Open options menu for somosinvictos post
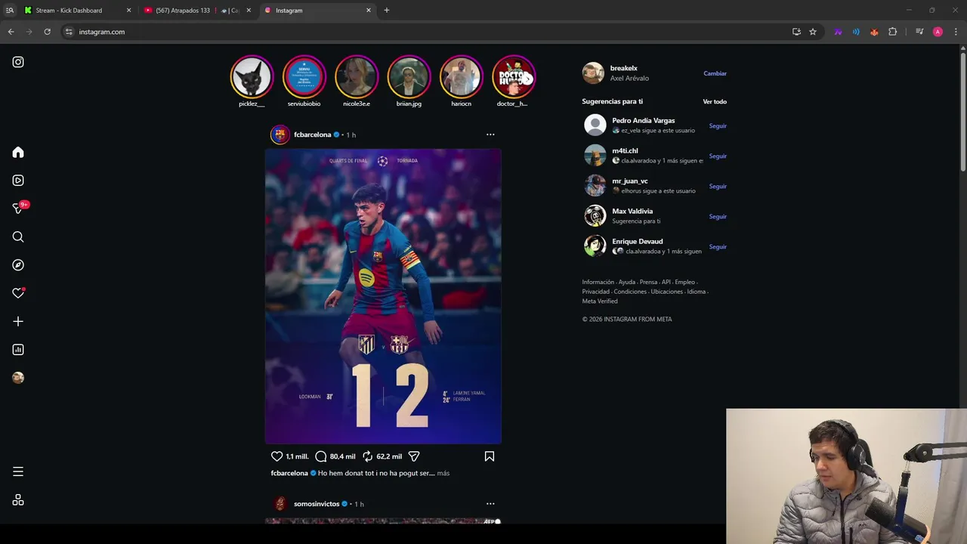The width and height of the screenshot is (967, 544). pyautogui.click(x=490, y=504)
